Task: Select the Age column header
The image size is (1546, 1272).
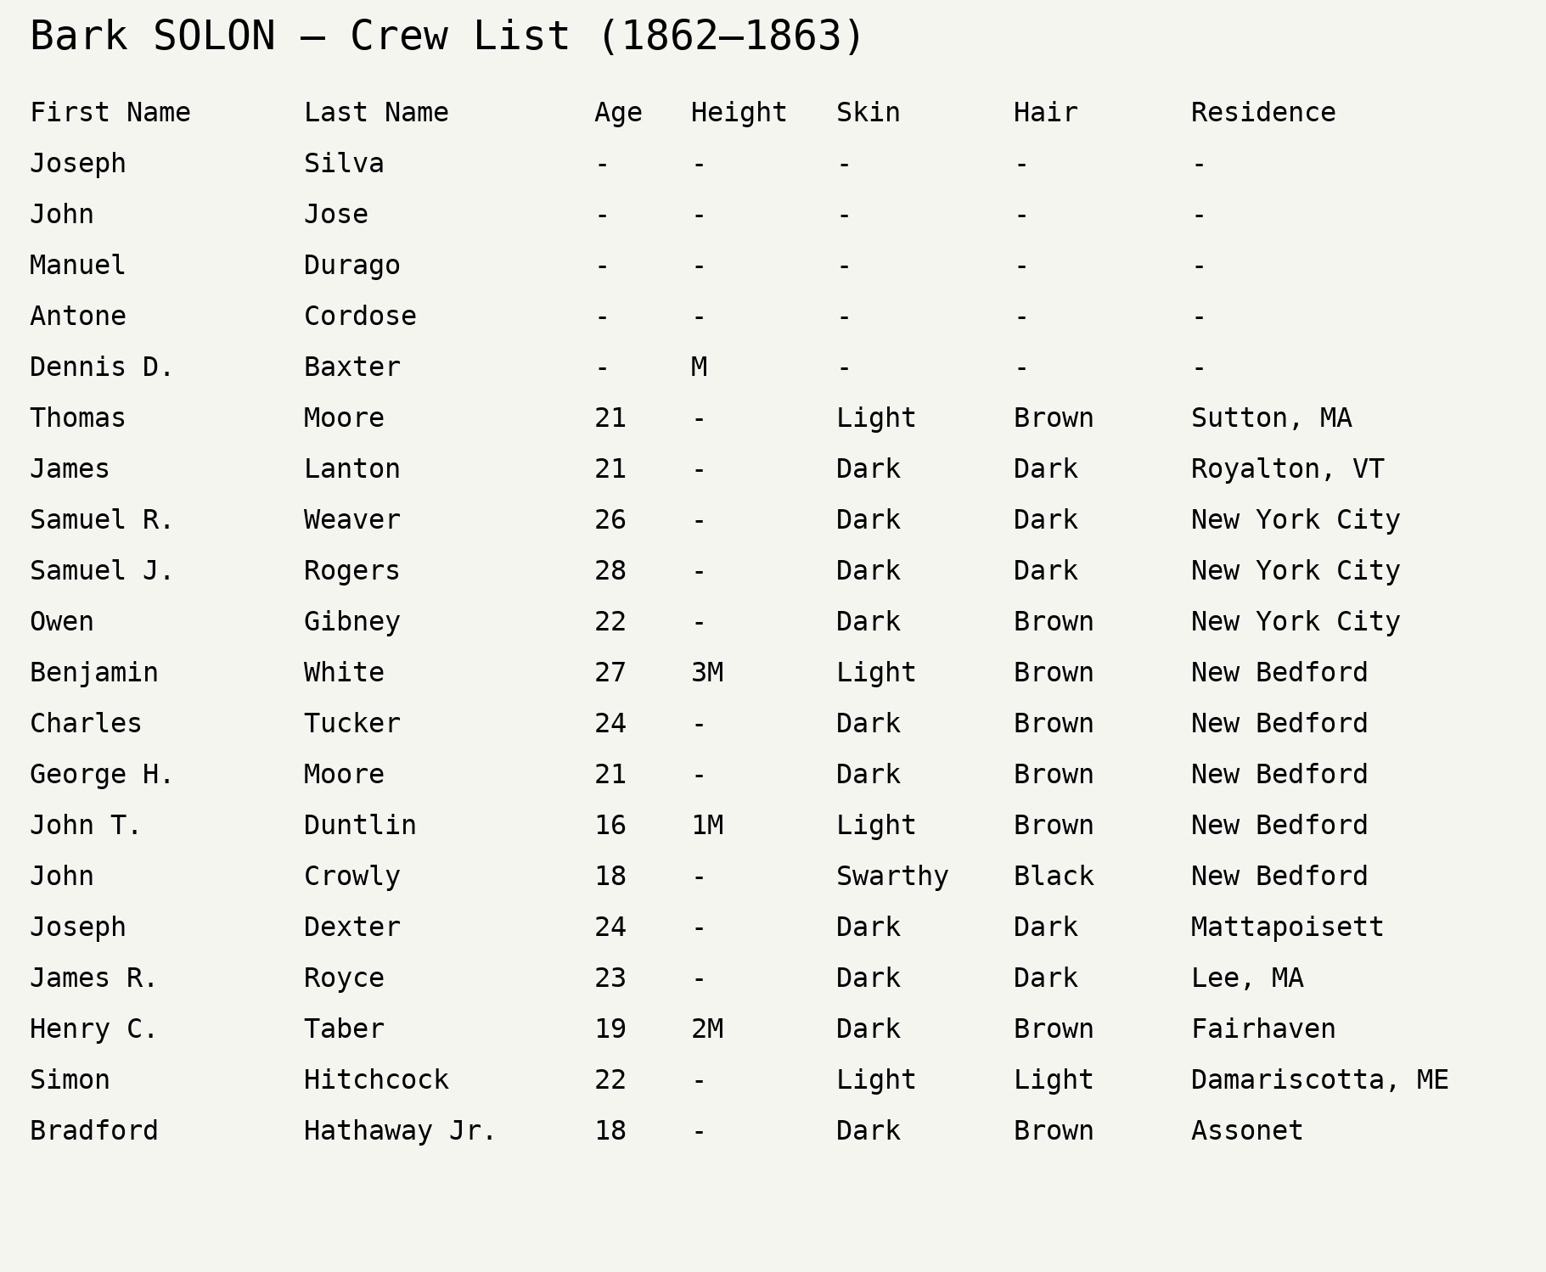Action: [618, 112]
